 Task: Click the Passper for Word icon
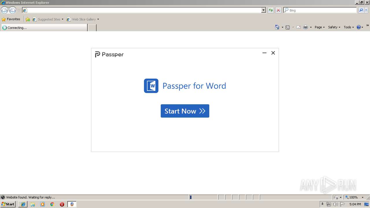pyautogui.click(x=151, y=86)
